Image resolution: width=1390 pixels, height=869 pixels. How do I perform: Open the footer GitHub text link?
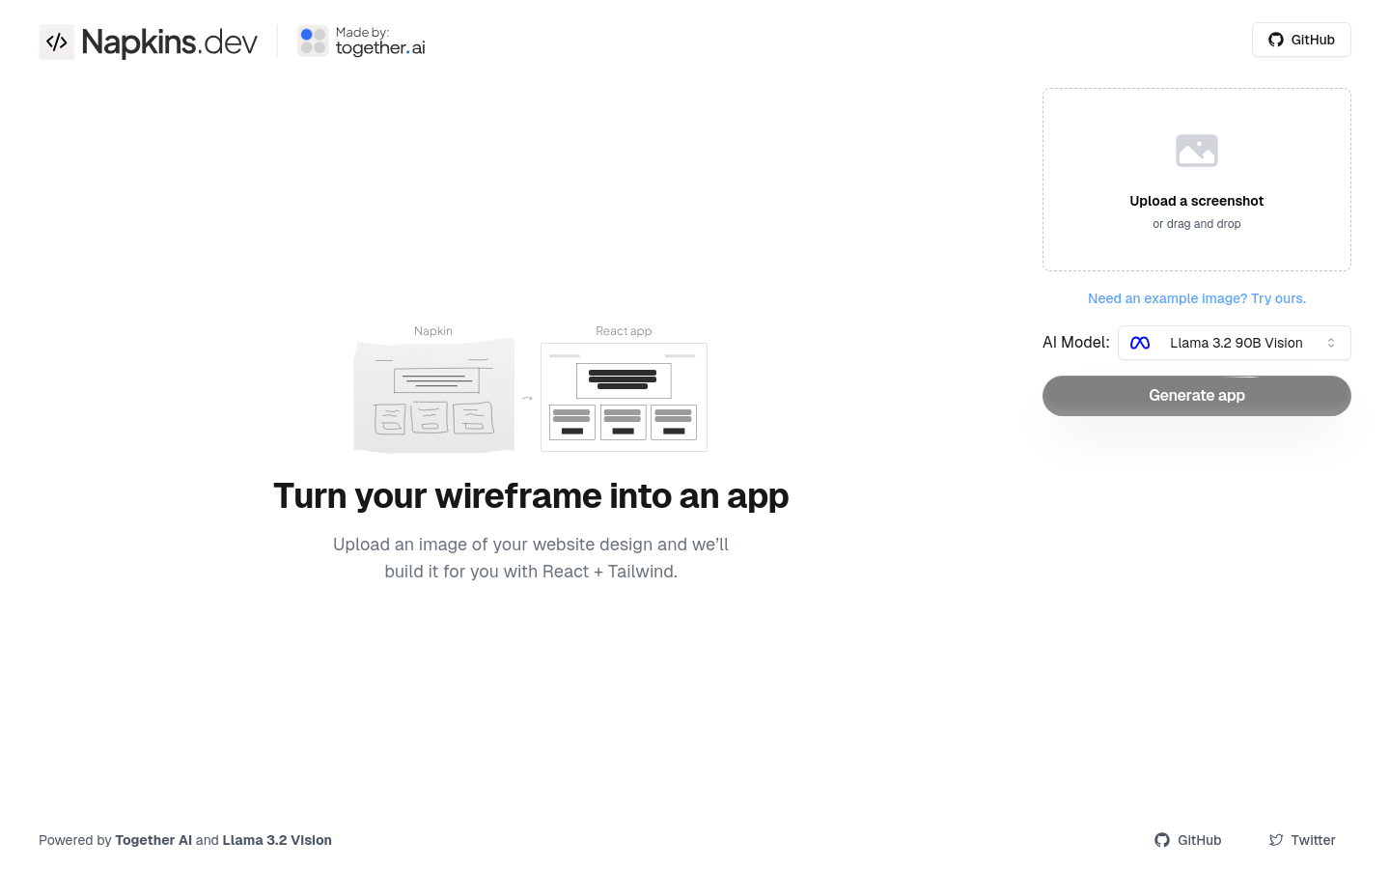pyautogui.click(x=1199, y=840)
